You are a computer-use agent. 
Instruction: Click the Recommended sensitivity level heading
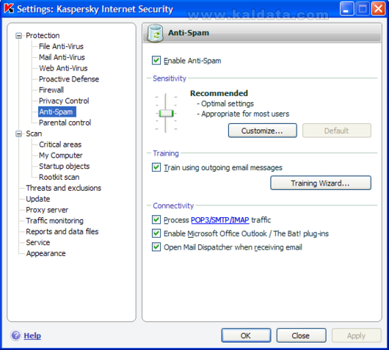click(x=219, y=93)
